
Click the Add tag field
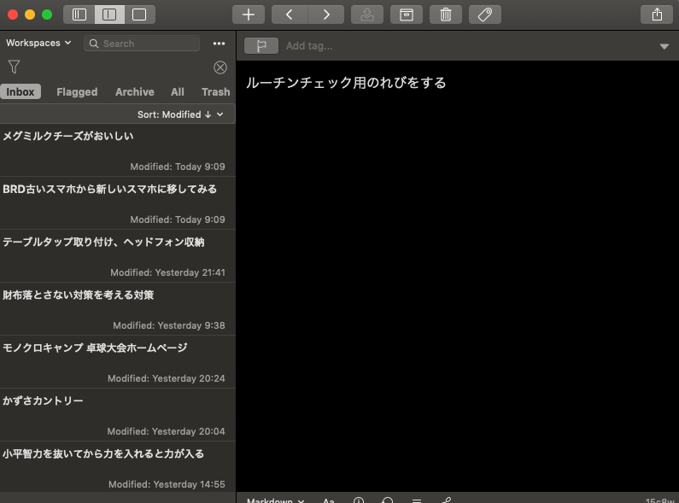[309, 46]
